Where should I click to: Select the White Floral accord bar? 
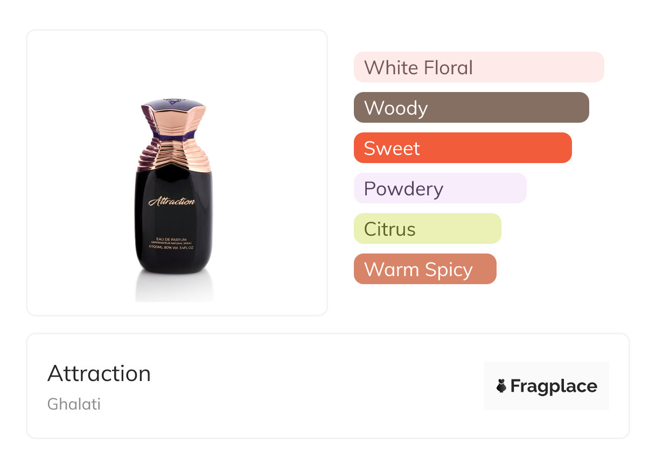coord(478,67)
